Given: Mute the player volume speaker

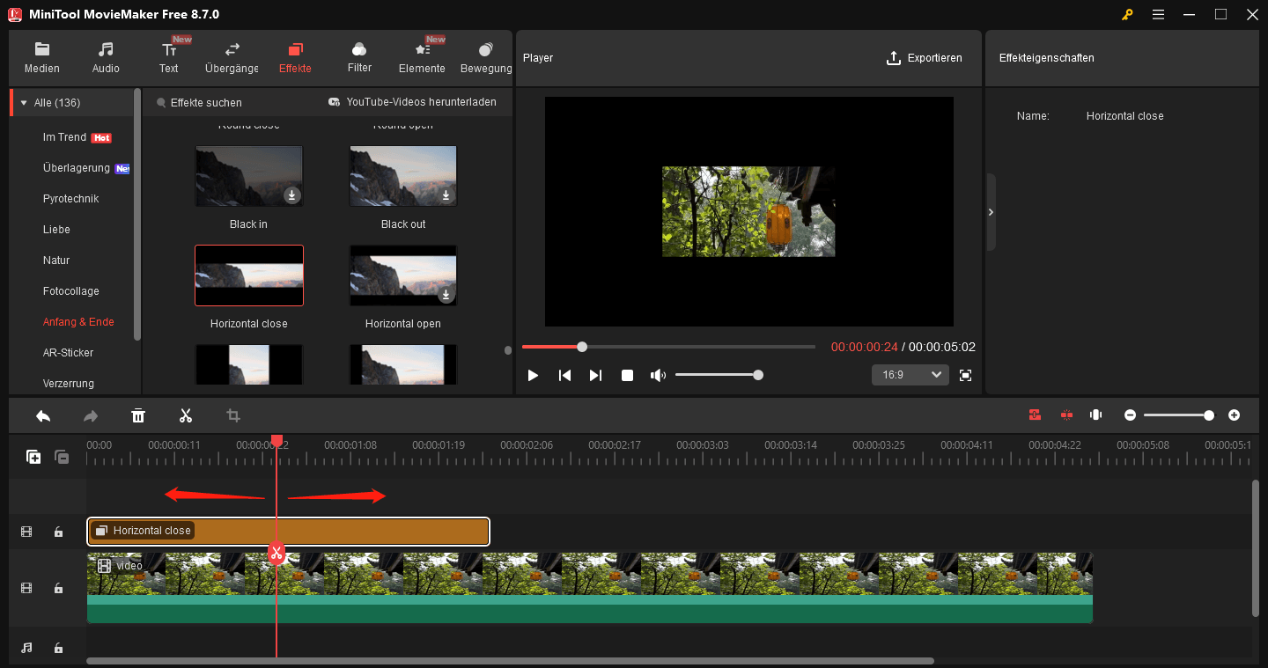Looking at the screenshot, I should 658,375.
